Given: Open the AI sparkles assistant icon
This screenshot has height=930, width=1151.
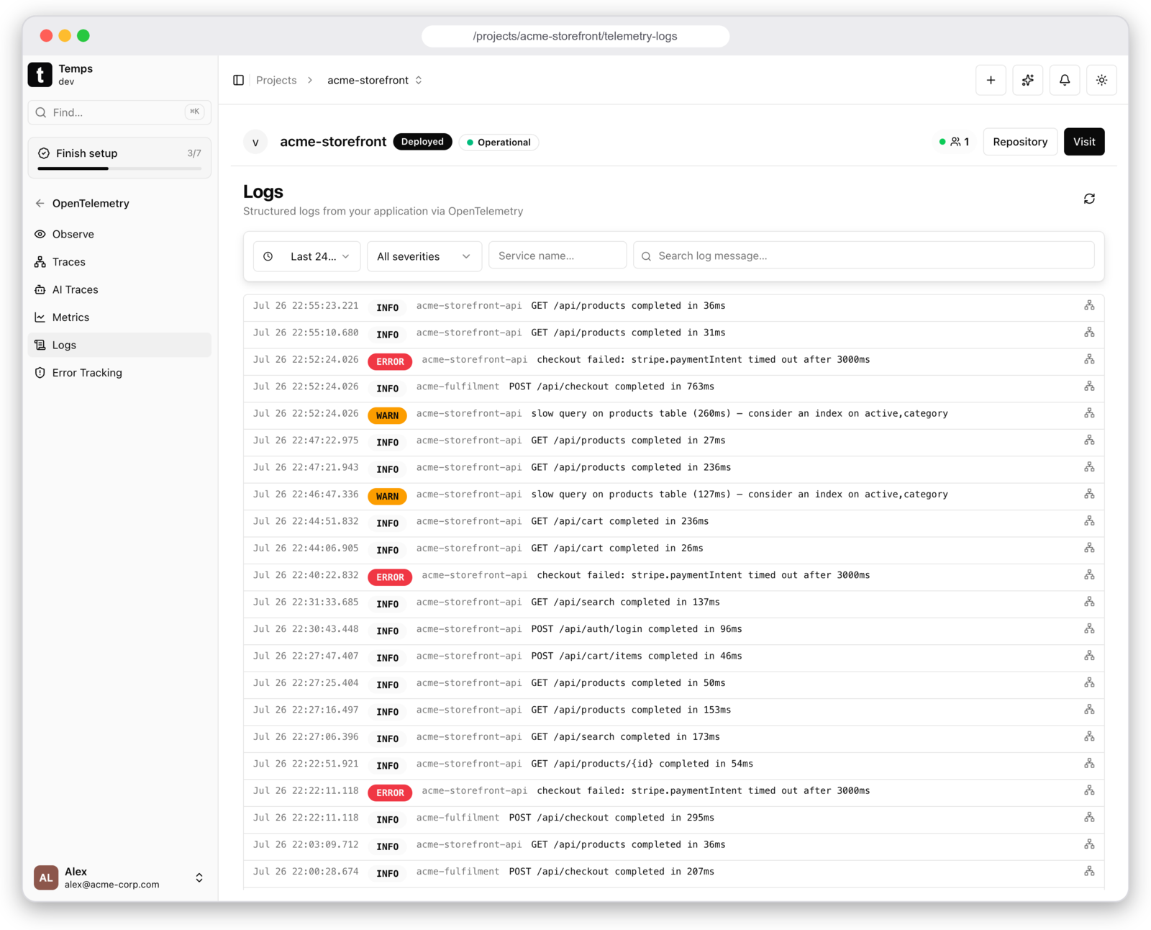Looking at the screenshot, I should 1028,80.
